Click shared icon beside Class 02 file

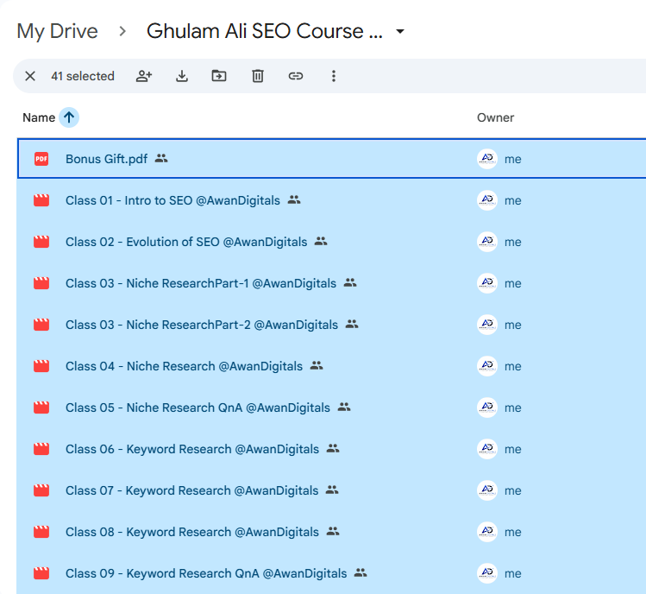pyautogui.click(x=321, y=241)
